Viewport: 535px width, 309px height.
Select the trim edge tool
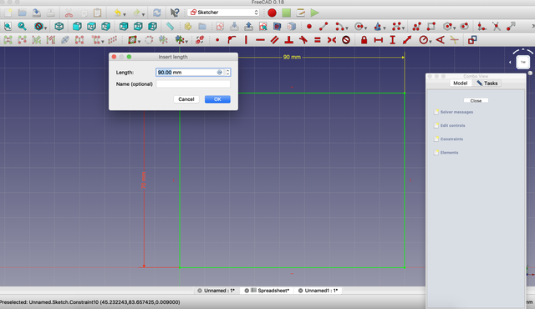(x=496, y=26)
